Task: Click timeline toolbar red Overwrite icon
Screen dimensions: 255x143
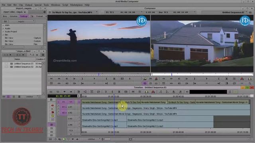Action: 153,92
